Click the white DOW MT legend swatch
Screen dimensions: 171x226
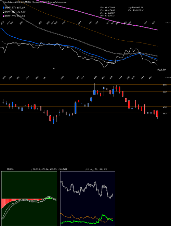click(x=4, y=12)
